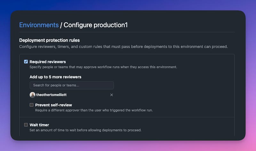The height and width of the screenshot is (151, 256).
Task: Open the Environments breadcrumb link
Action: click(39, 25)
